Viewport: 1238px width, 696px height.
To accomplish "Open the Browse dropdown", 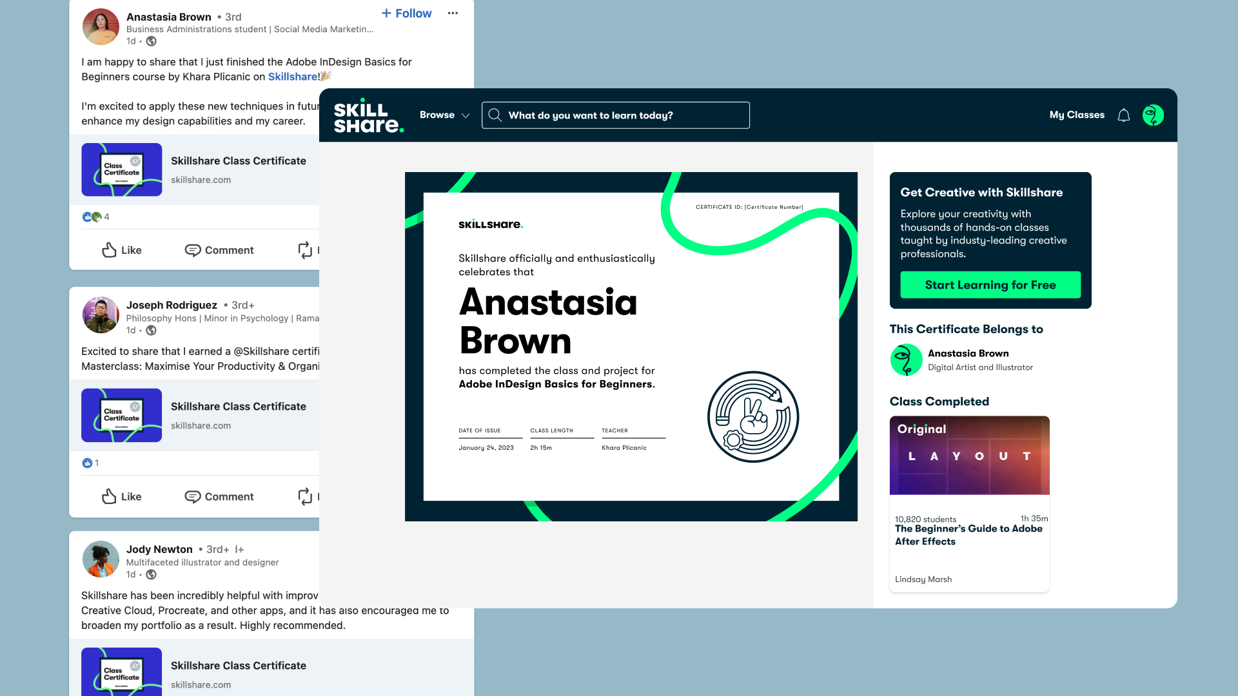I will (x=444, y=115).
